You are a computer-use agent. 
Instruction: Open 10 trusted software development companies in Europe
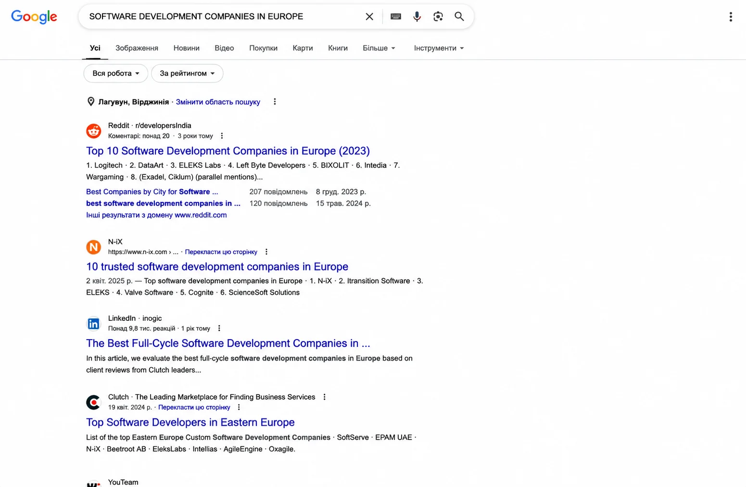(x=217, y=267)
